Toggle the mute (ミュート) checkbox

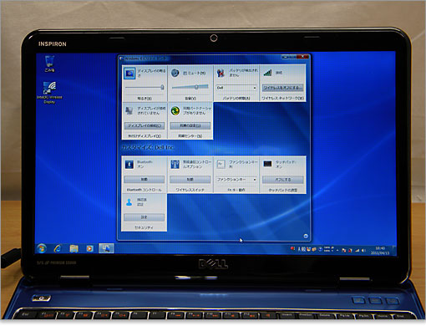tap(185, 73)
